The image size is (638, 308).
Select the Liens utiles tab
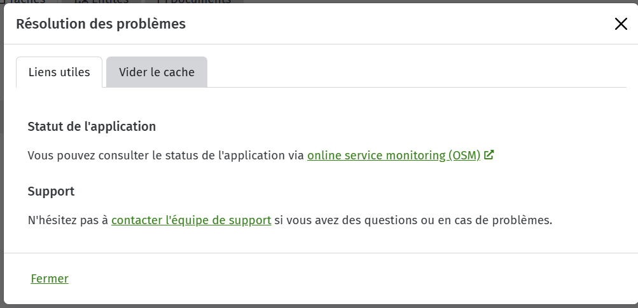(59, 72)
